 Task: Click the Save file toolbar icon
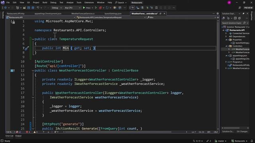pos(29,8)
